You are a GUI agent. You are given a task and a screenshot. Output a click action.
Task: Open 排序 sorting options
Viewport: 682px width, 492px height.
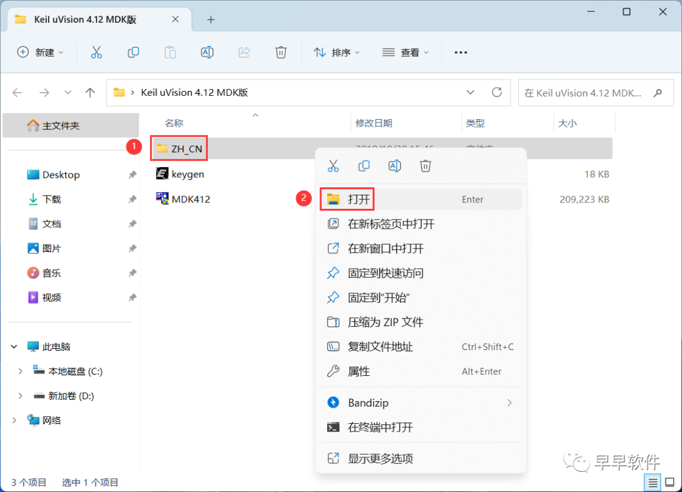point(337,52)
